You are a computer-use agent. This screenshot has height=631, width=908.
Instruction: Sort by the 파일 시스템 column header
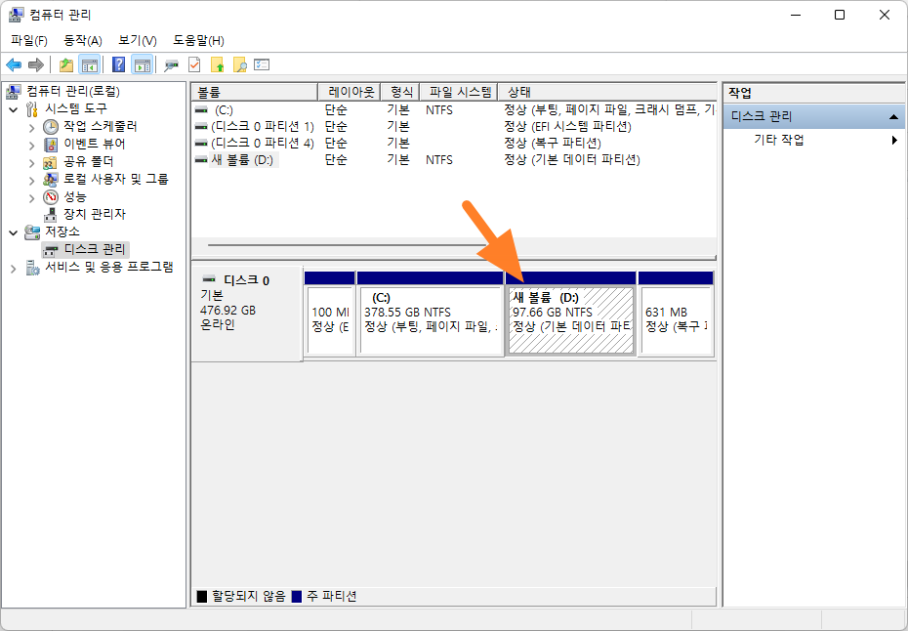[458, 92]
